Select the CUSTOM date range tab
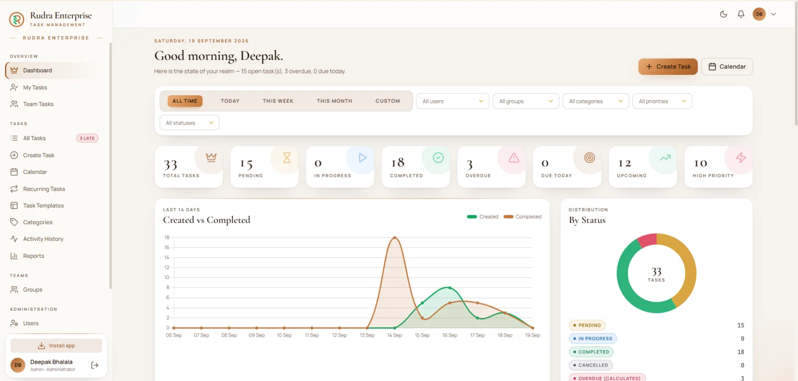798x381 pixels. tap(388, 101)
